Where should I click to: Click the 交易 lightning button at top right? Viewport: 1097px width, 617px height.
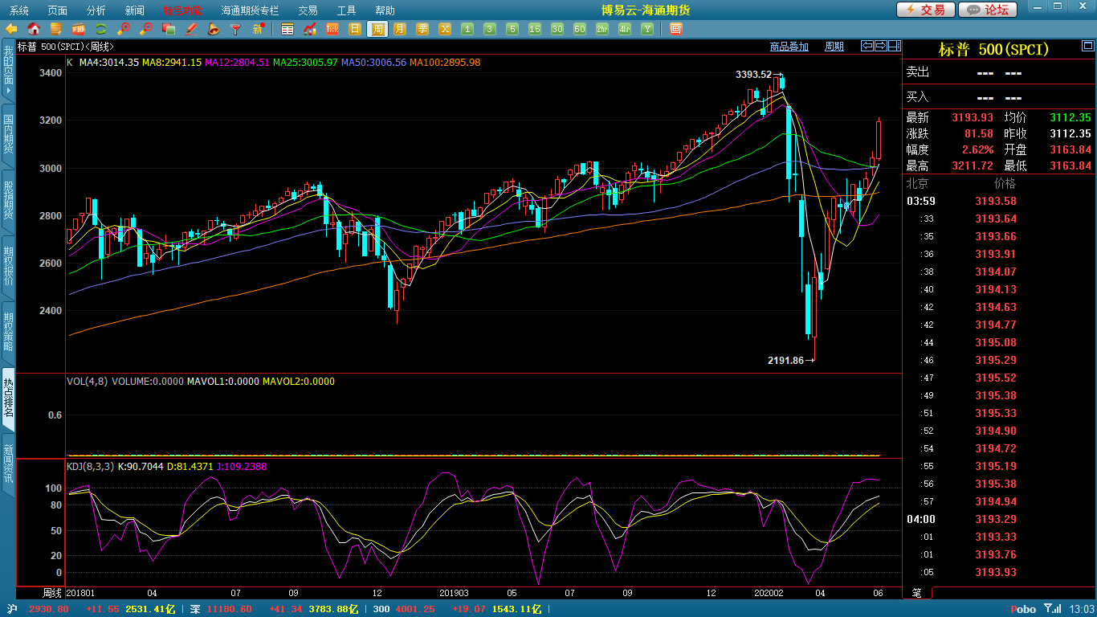[926, 10]
